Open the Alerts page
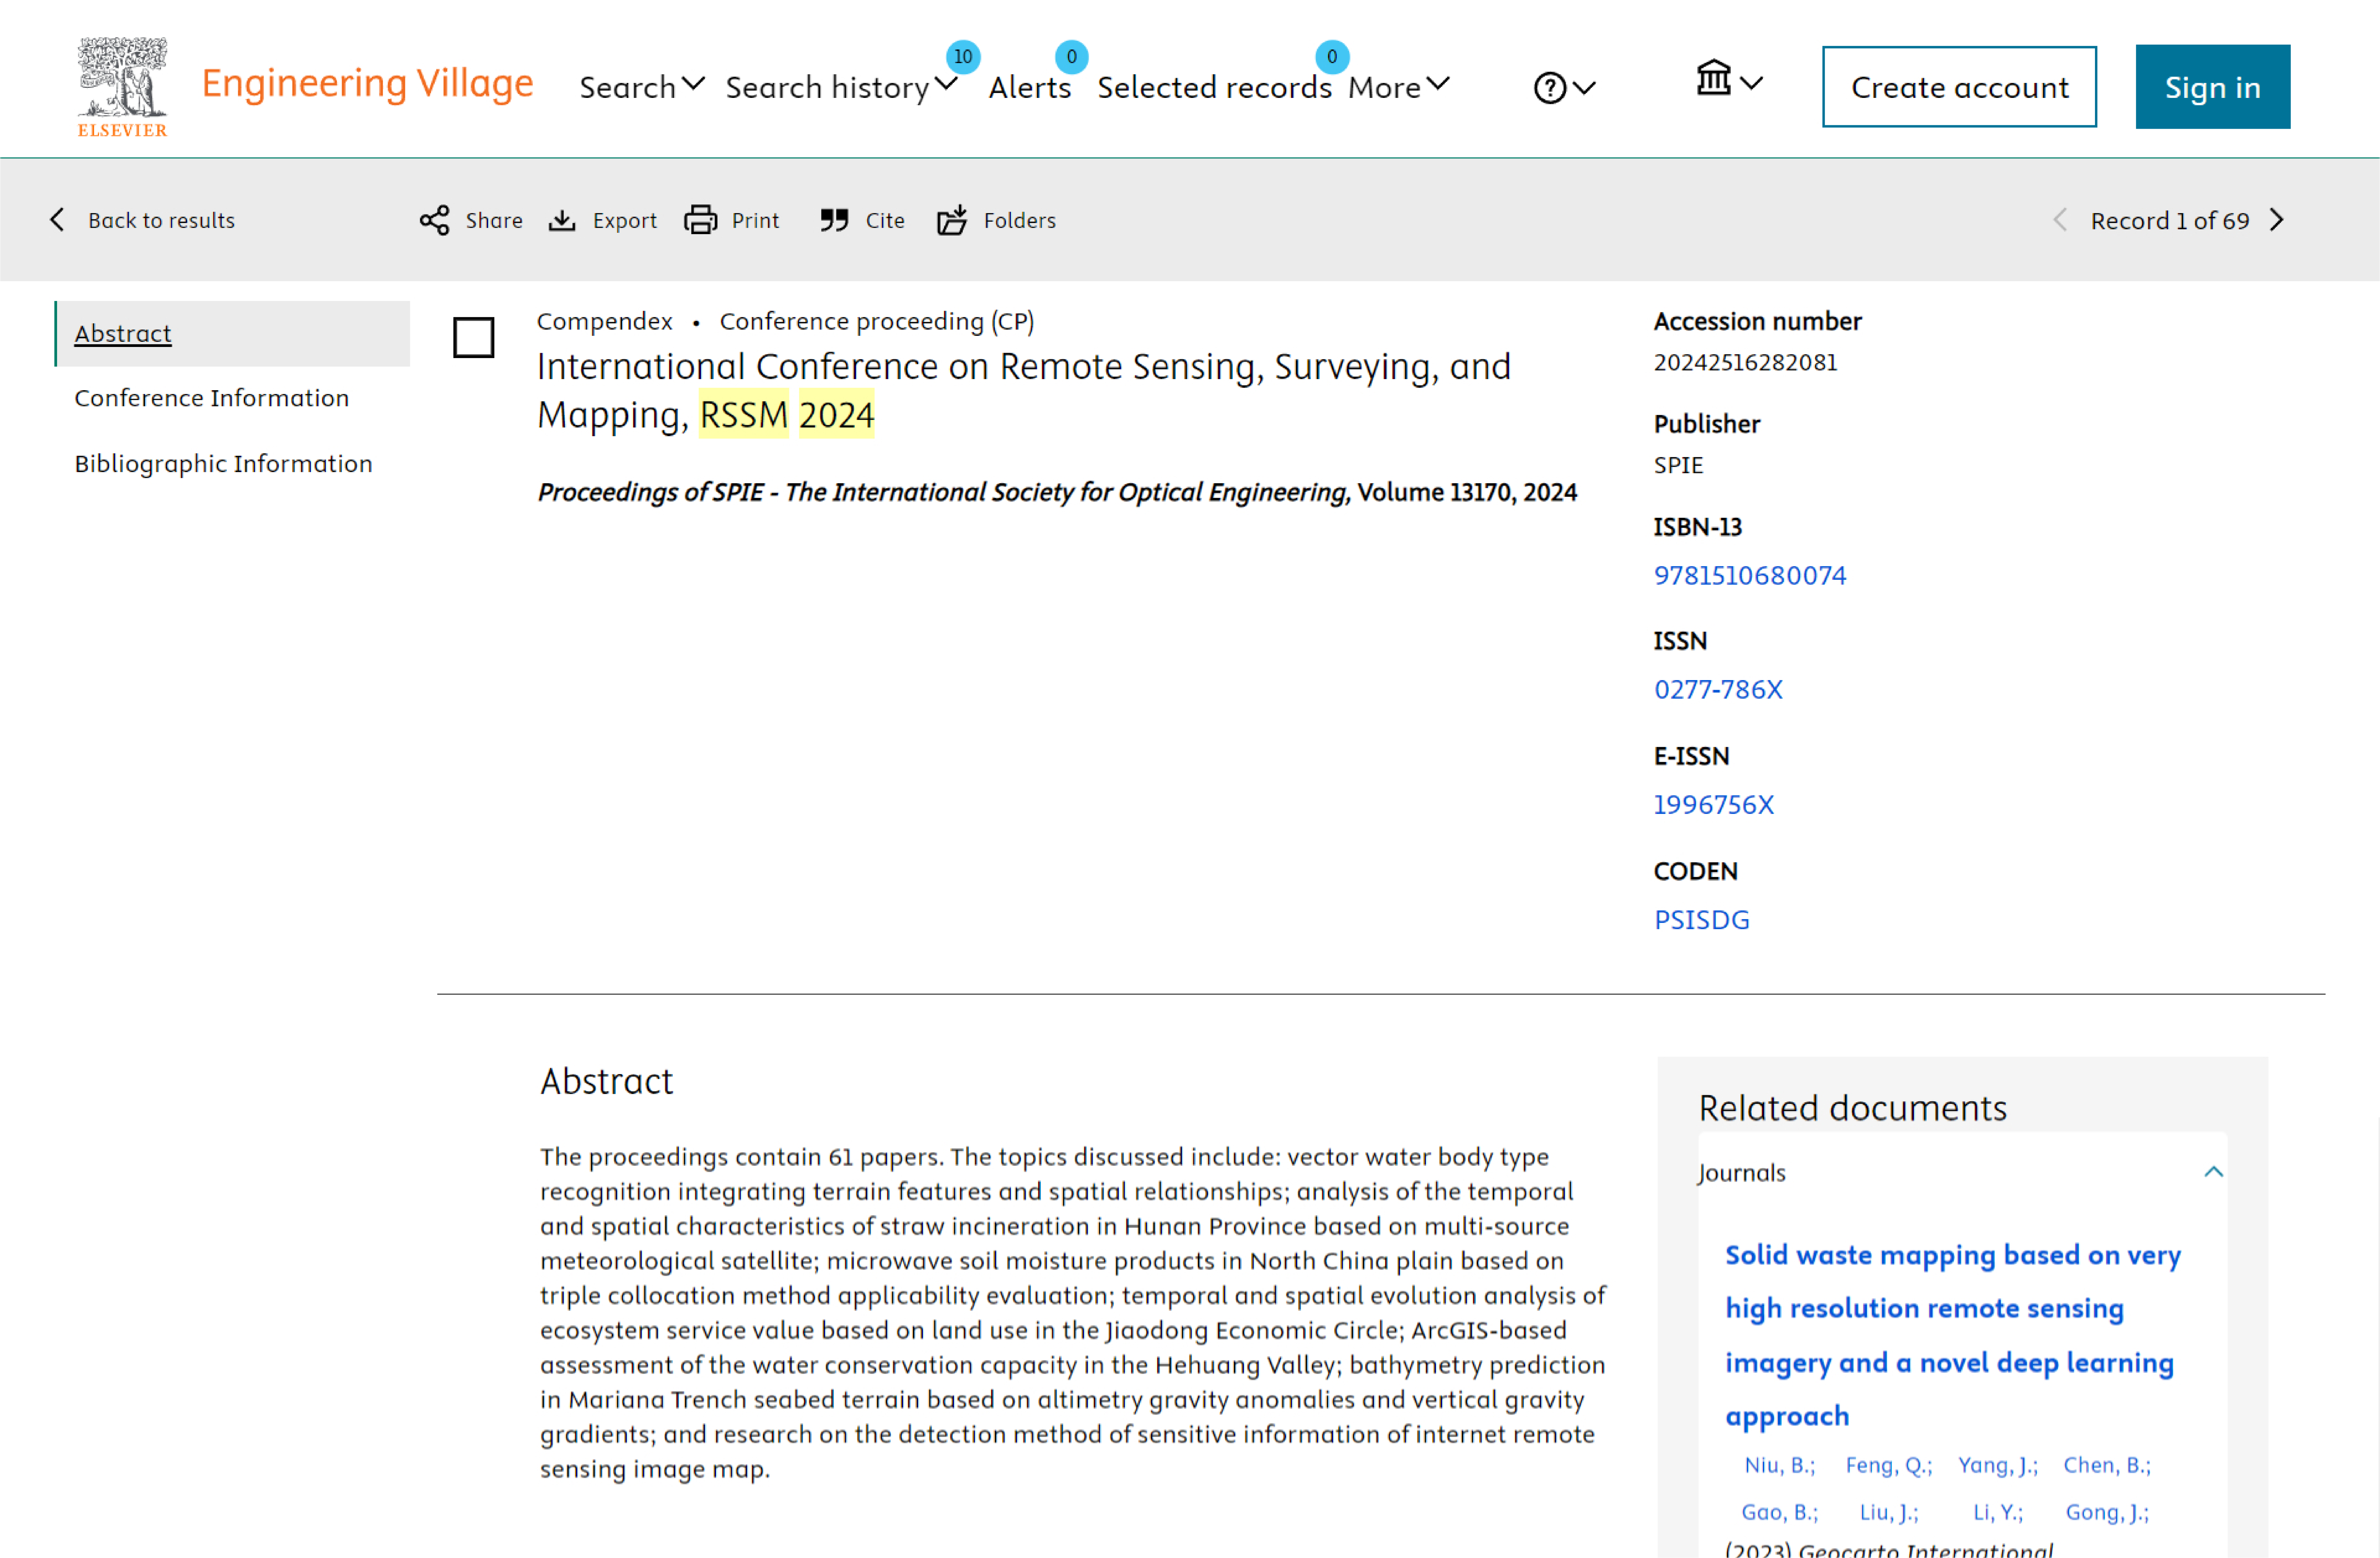The height and width of the screenshot is (1558, 2380). click(1029, 87)
